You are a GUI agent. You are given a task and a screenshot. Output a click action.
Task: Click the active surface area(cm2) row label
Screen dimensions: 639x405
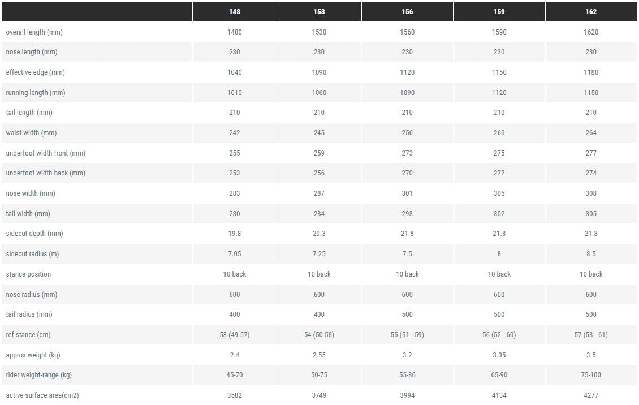[42, 395]
